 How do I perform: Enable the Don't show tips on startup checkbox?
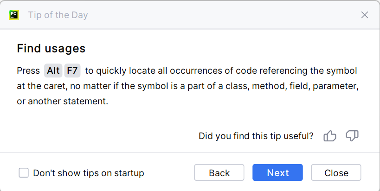(x=24, y=173)
